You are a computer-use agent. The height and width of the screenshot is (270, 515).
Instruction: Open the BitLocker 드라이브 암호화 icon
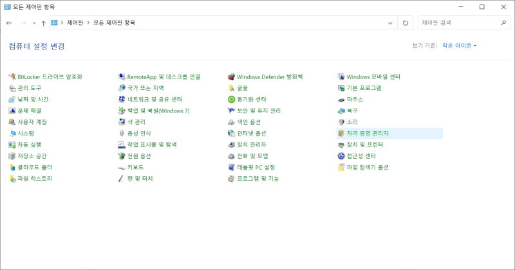pyautogui.click(x=12, y=76)
